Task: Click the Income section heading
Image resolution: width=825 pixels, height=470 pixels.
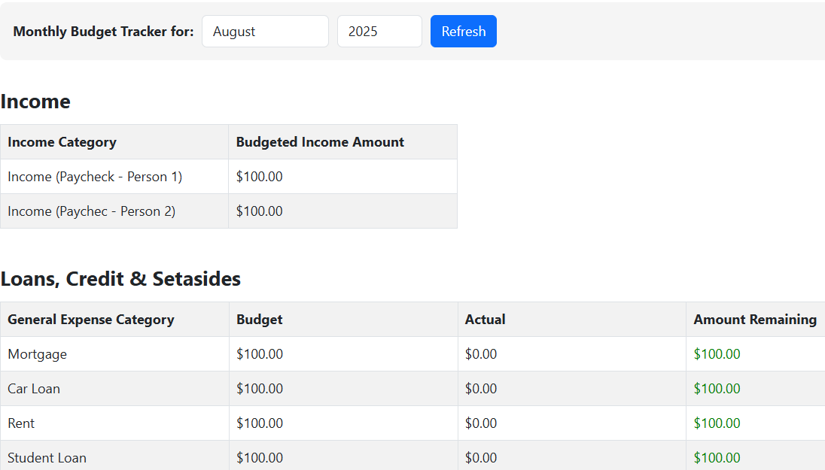Action: (x=35, y=102)
